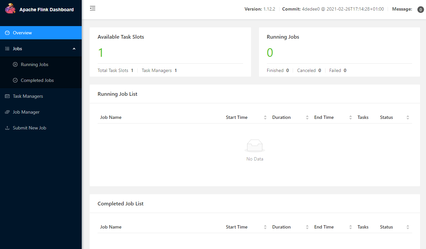Select Submit New Job
Image resolution: width=426 pixels, height=249 pixels.
[x=41, y=128]
